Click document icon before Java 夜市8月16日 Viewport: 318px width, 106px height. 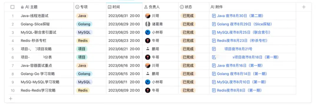(x=214, y=66)
